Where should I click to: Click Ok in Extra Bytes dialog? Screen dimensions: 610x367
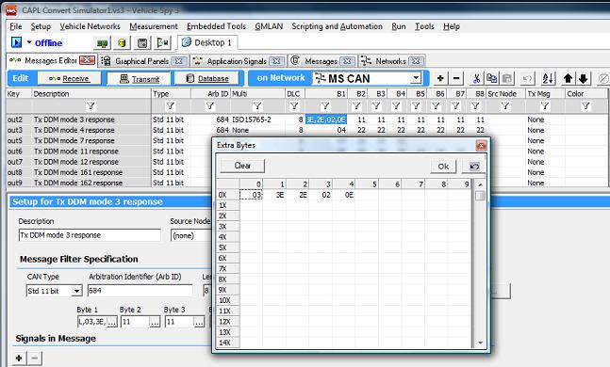coord(443,167)
